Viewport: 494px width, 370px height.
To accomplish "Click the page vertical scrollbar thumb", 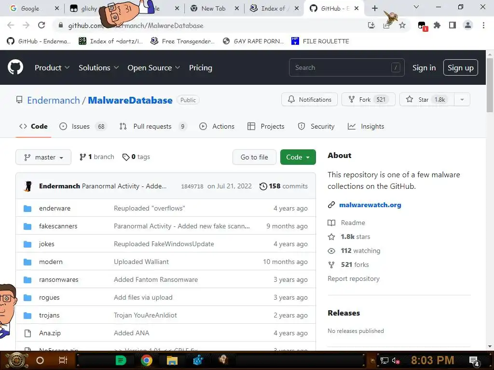I will click(x=490, y=85).
